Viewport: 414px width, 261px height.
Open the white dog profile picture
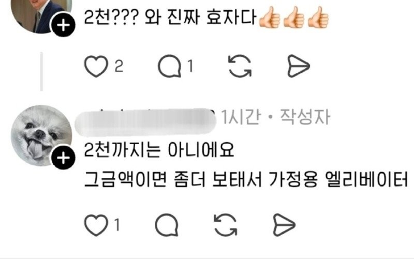point(41,135)
